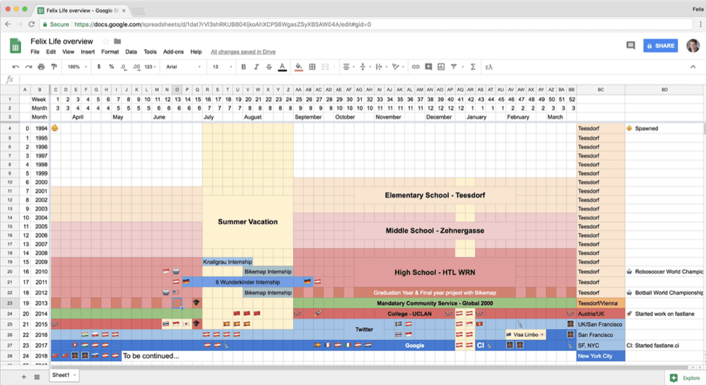Open the 100% zoom dropdown
Screen dimensions: 706x385
click(76, 67)
